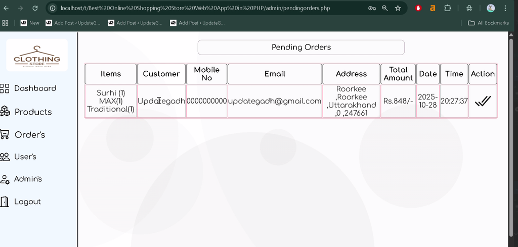Viewport: 518px width, 247px height.
Task: Click the customer name Updategadh
Action: point(161,101)
